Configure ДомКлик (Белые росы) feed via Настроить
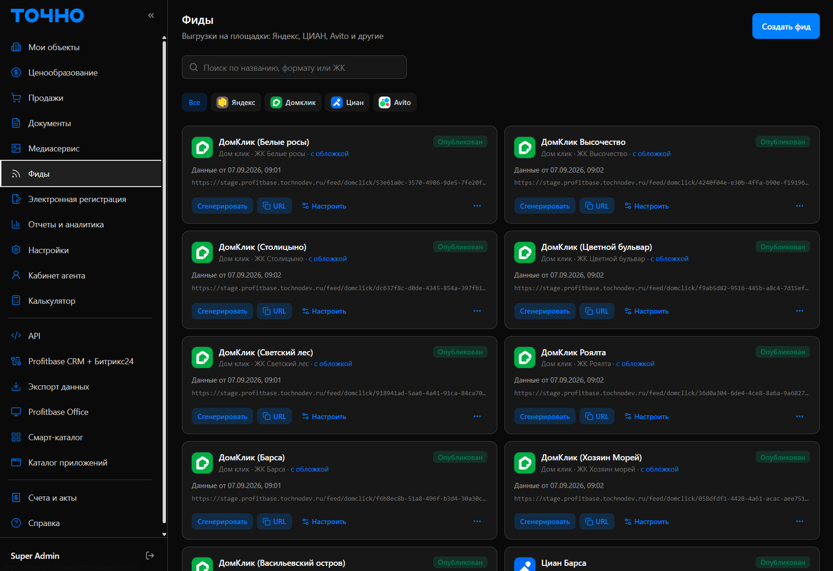 (x=324, y=206)
